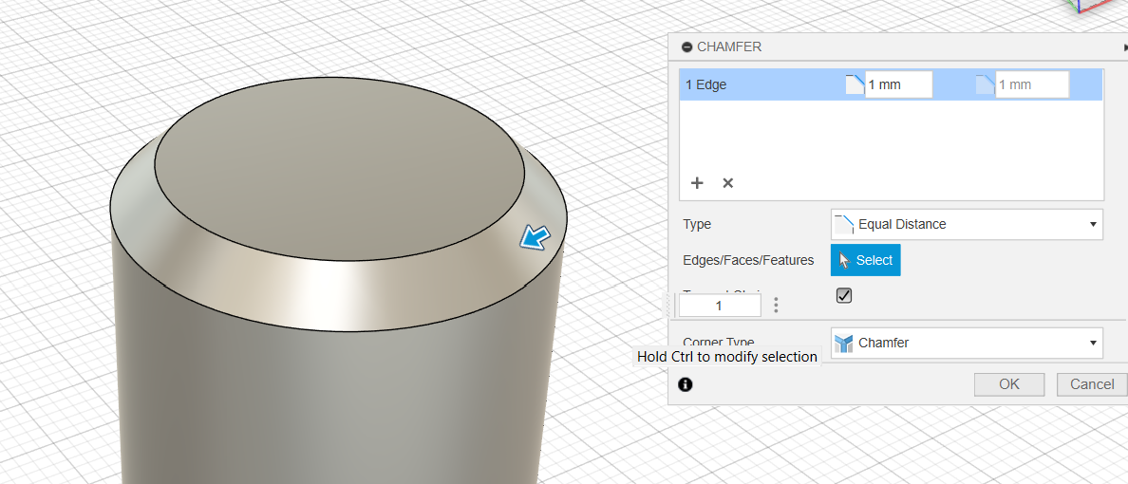Screen dimensions: 1128x484
Task: Expand the panel arrow right of the CHAMFER header
Action: pyautogui.click(x=1124, y=47)
